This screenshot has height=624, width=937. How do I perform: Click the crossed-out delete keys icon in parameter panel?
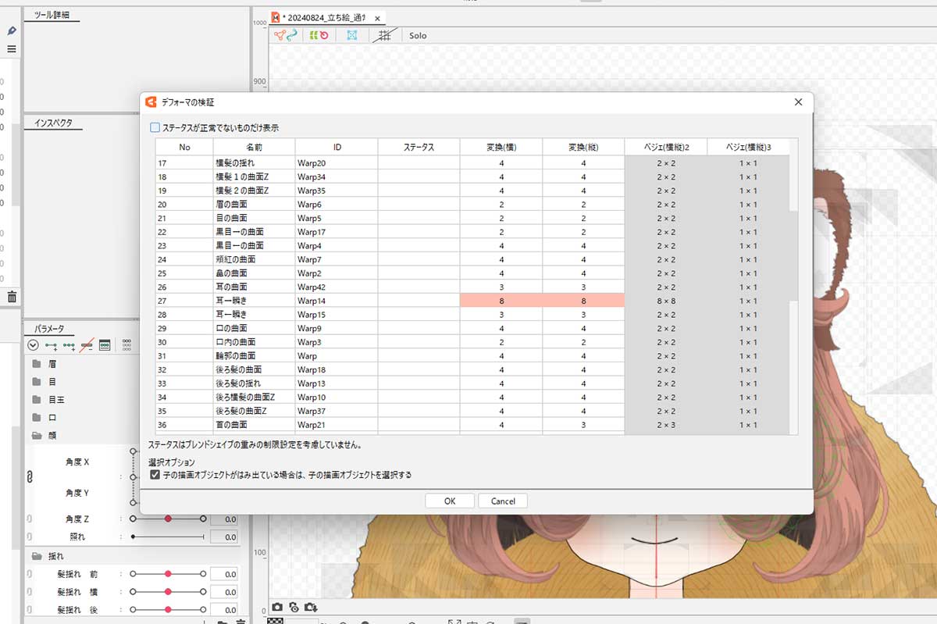pyautogui.click(x=87, y=344)
